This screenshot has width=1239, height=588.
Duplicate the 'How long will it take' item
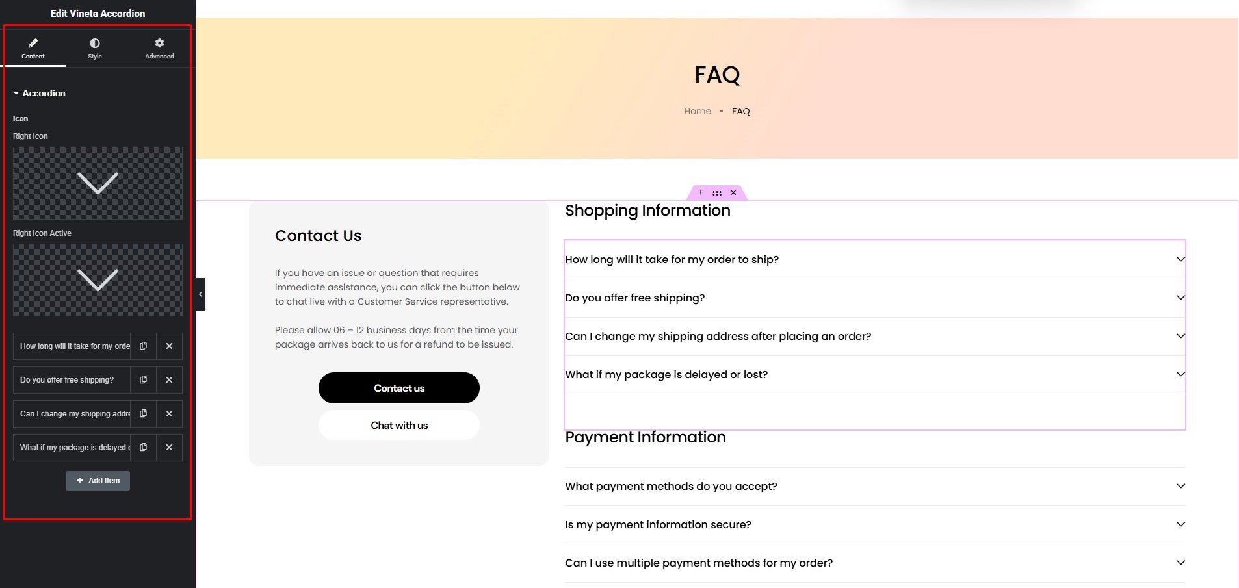click(x=143, y=346)
